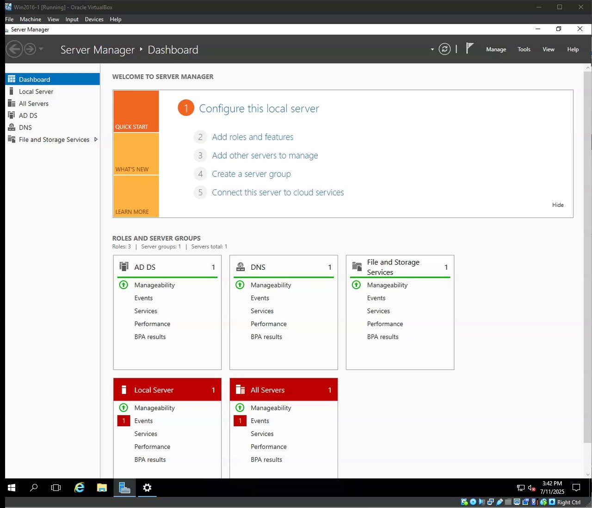Click Add other servers to manage
Screen dimensions: 592x508
tap(265, 155)
